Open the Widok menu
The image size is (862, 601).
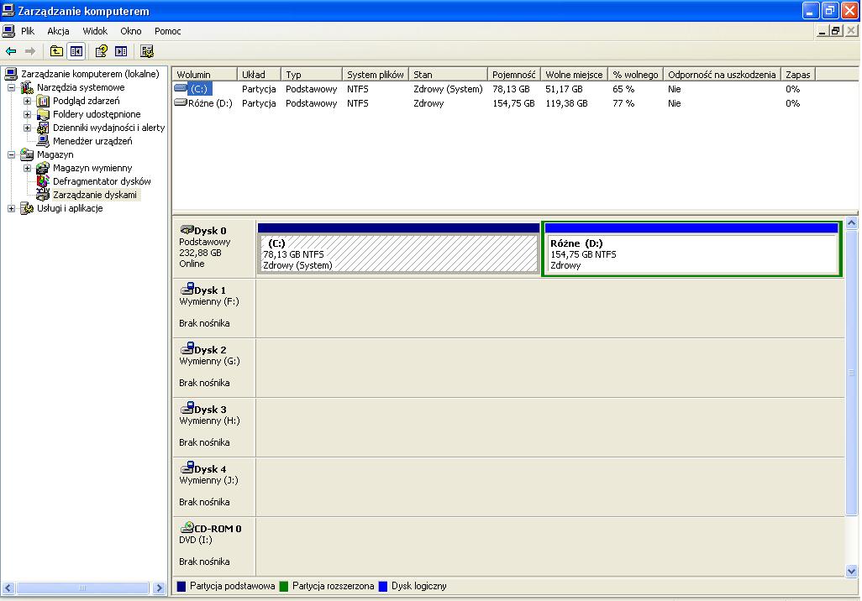pos(95,31)
